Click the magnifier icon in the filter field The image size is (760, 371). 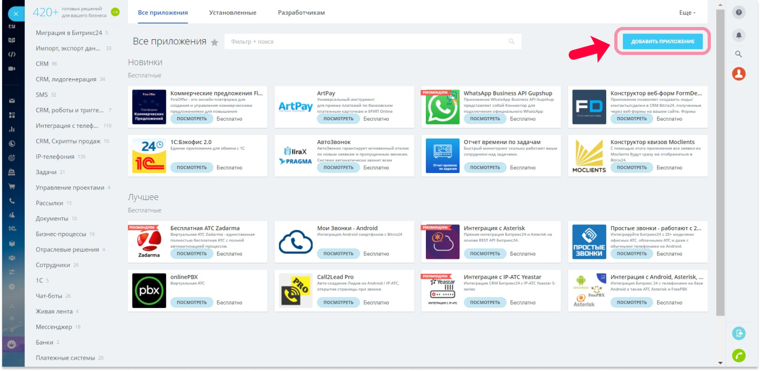[511, 42]
